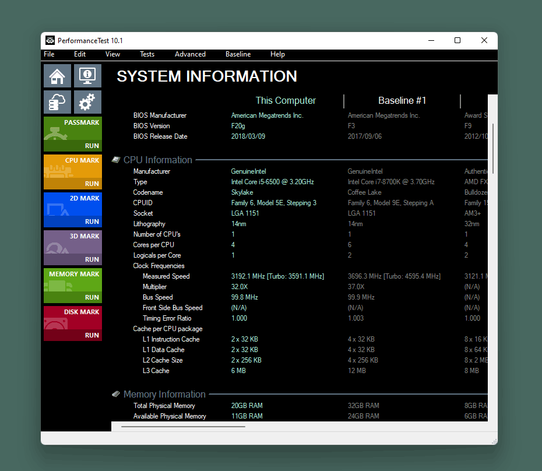Click the 12 MB baseline L3 value
This screenshot has height=471, width=542.
357,371
